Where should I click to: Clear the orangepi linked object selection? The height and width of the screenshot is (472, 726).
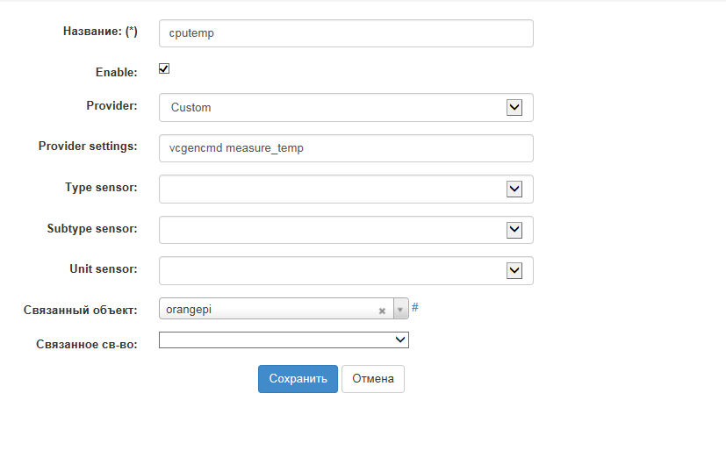[382, 311]
